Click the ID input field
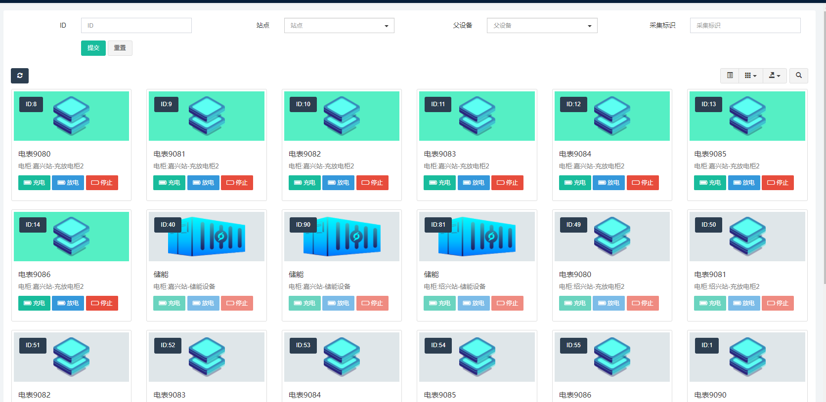 136,26
